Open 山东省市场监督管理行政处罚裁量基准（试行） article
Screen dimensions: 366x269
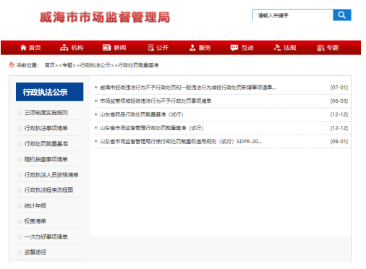click(x=152, y=128)
